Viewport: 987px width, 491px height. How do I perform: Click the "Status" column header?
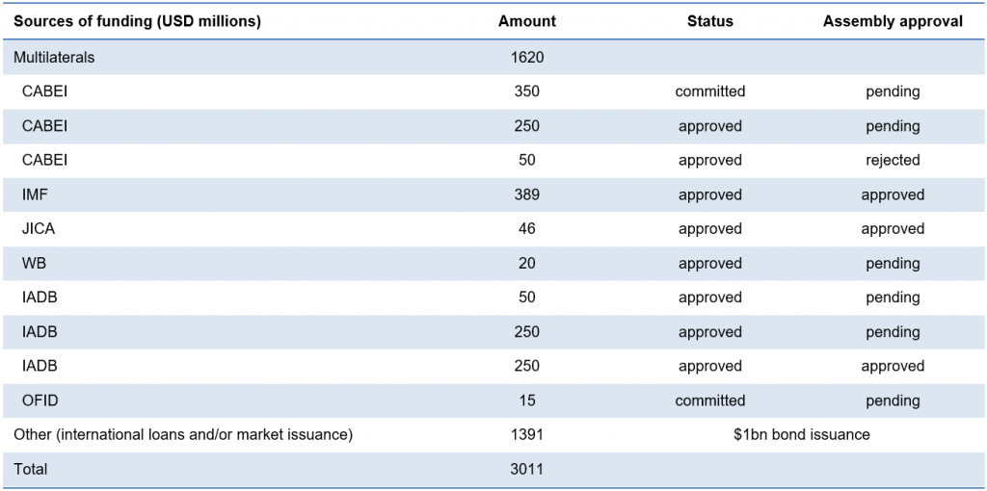[710, 21]
